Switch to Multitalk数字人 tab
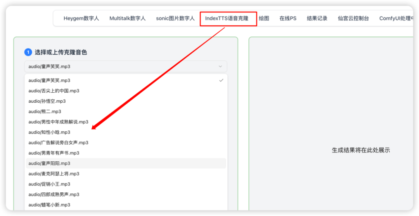419x216 pixels. 128,19
